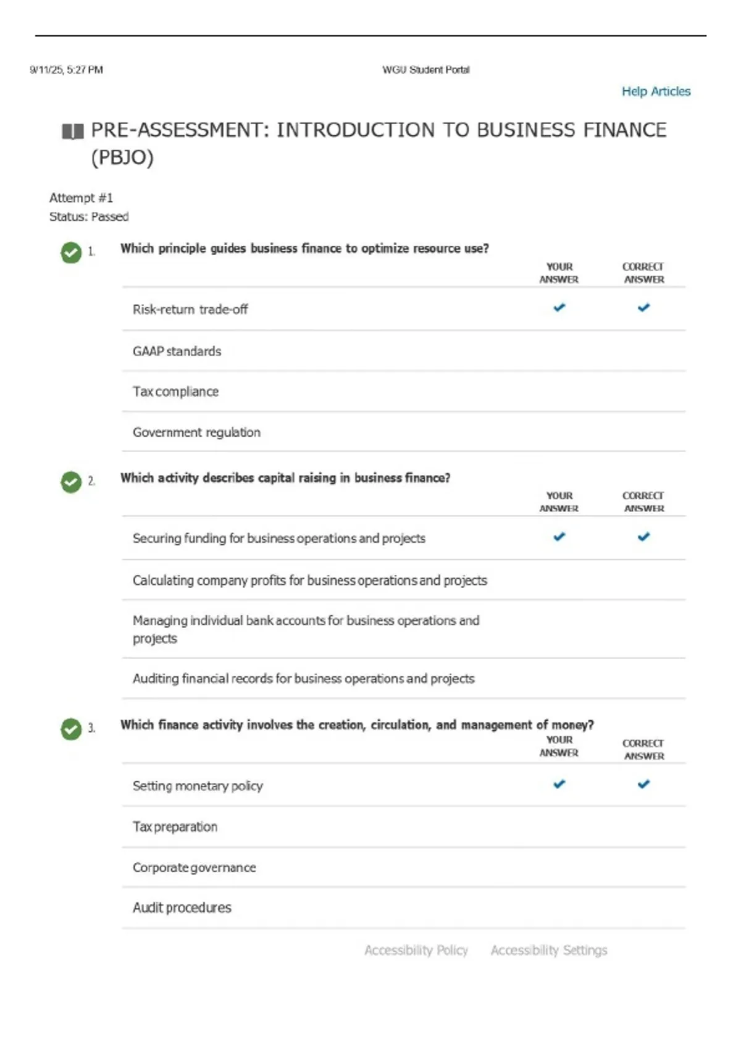Select Auditing financial records answer option
The image size is (741, 1050).
(404, 678)
